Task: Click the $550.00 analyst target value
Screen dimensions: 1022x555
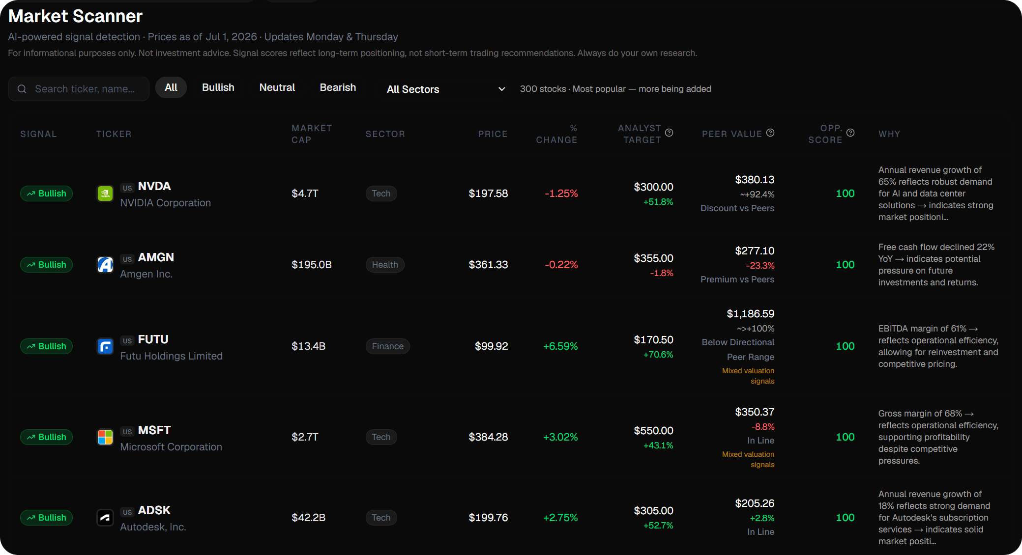Action: 653,431
